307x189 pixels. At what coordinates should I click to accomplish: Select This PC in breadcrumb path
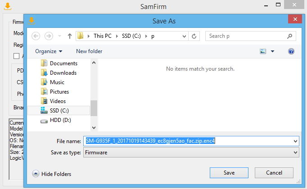pyautogui.click(x=102, y=36)
